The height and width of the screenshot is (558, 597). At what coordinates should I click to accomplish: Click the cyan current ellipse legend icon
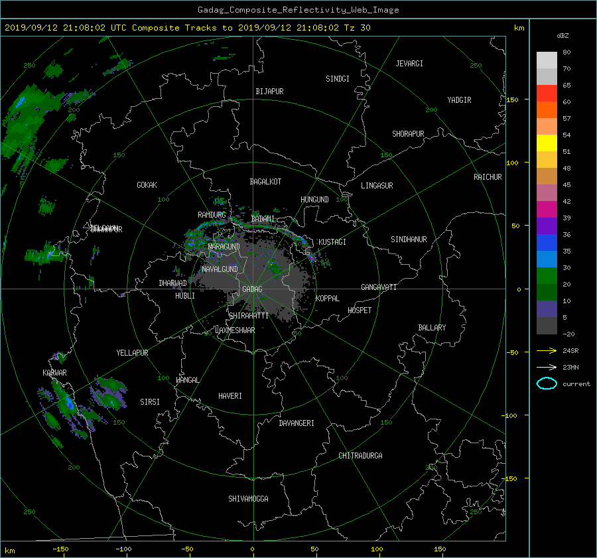(547, 384)
